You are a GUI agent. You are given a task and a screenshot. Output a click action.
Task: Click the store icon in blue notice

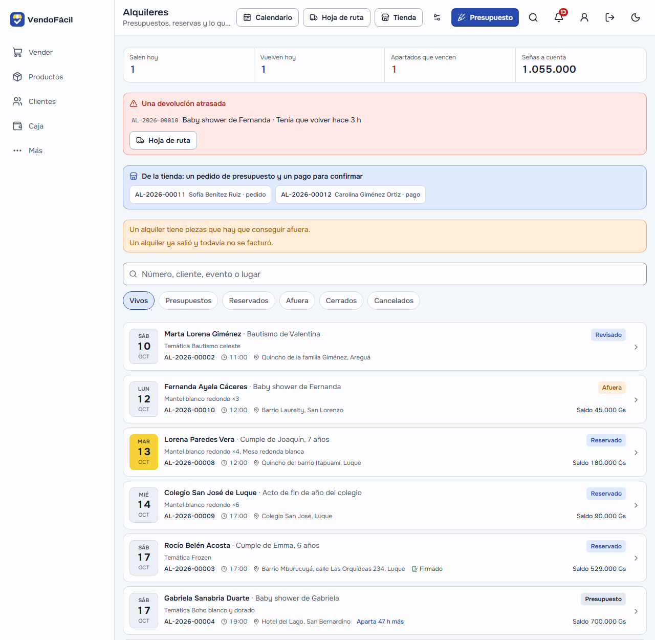(x=134, y=176)
